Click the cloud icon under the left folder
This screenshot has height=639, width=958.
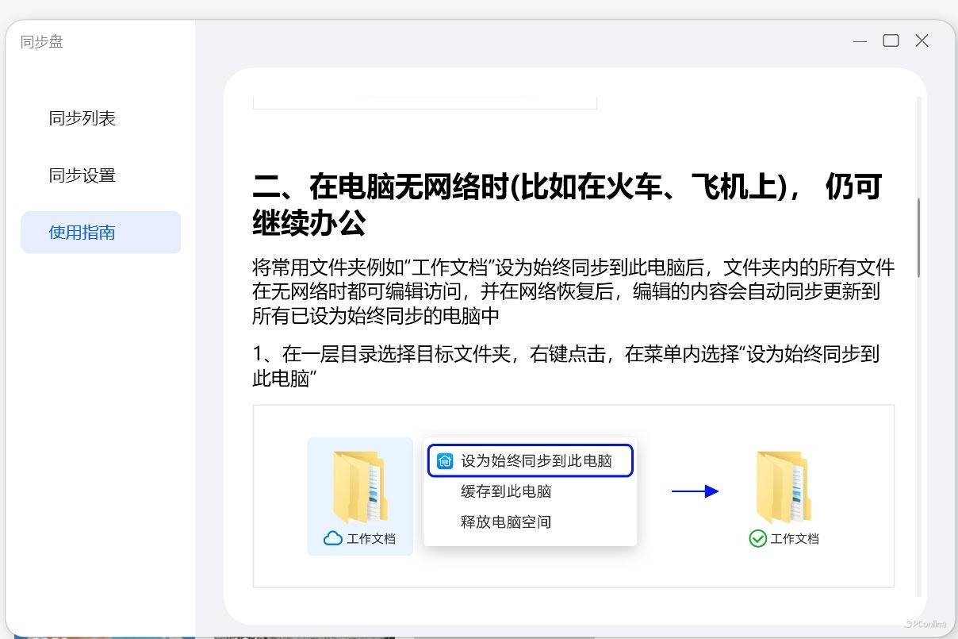(x=333, y=538)
